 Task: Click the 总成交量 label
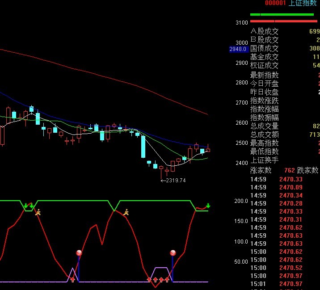(x=264, y=126)
